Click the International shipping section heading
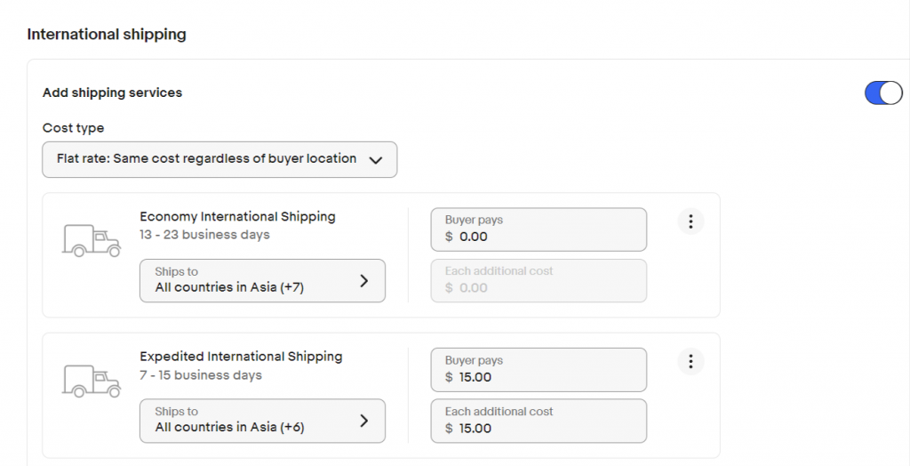 [107, 35]
